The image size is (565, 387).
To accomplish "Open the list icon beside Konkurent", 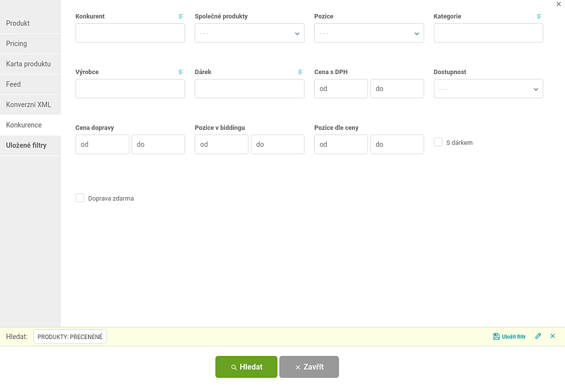I will (181, 16).
